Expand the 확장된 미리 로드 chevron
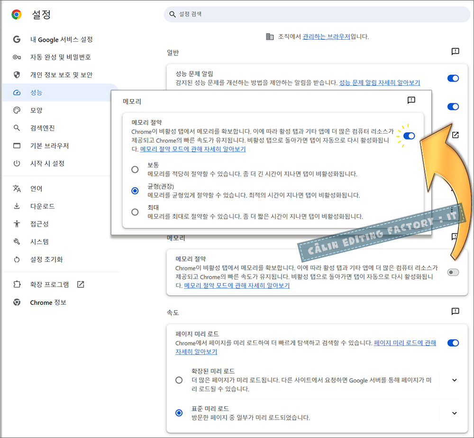Viewport: 474px width, 438px height. [x=454, y=380]
